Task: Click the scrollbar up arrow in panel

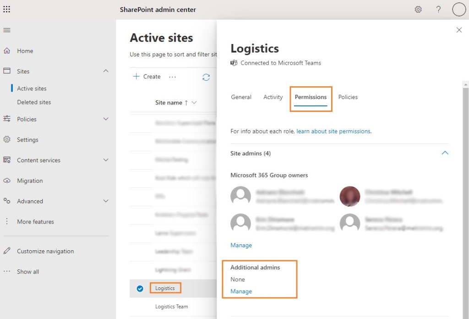Action: click(465, 85)
